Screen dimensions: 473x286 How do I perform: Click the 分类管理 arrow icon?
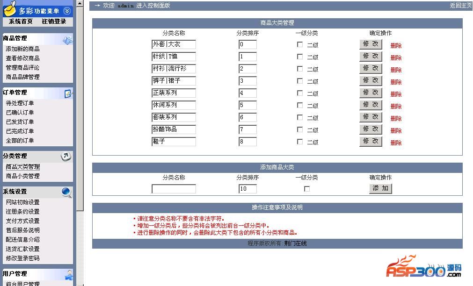[66, 156]
